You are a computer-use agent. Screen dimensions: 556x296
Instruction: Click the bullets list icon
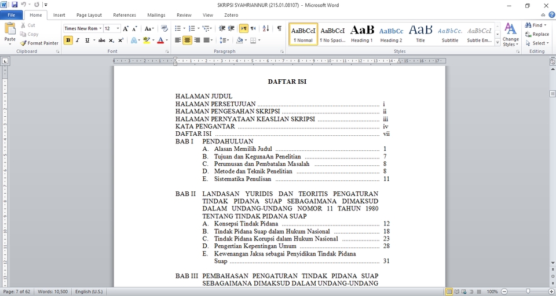178,28
